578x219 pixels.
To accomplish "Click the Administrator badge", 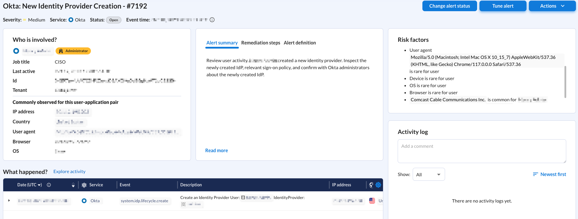I will 73,51.
